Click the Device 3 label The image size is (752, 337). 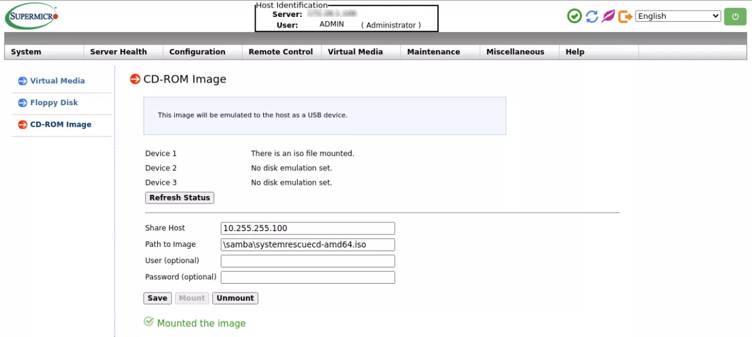(x=161, y=183)
